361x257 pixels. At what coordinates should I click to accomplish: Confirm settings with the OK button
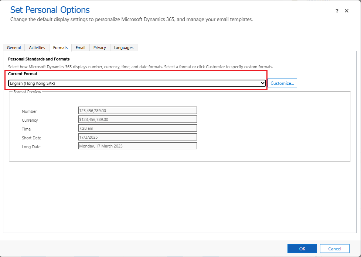302,249
